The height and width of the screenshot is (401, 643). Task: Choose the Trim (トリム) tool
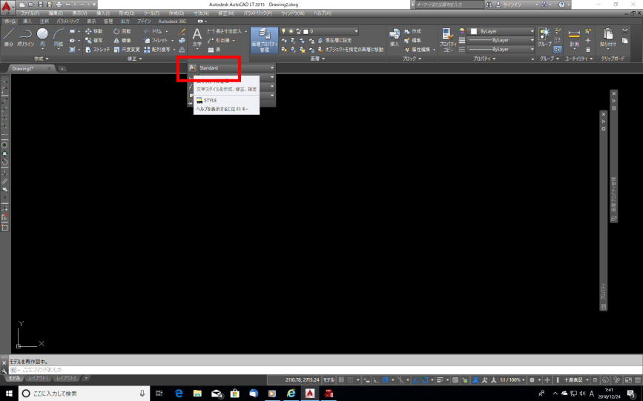point(153,31)
